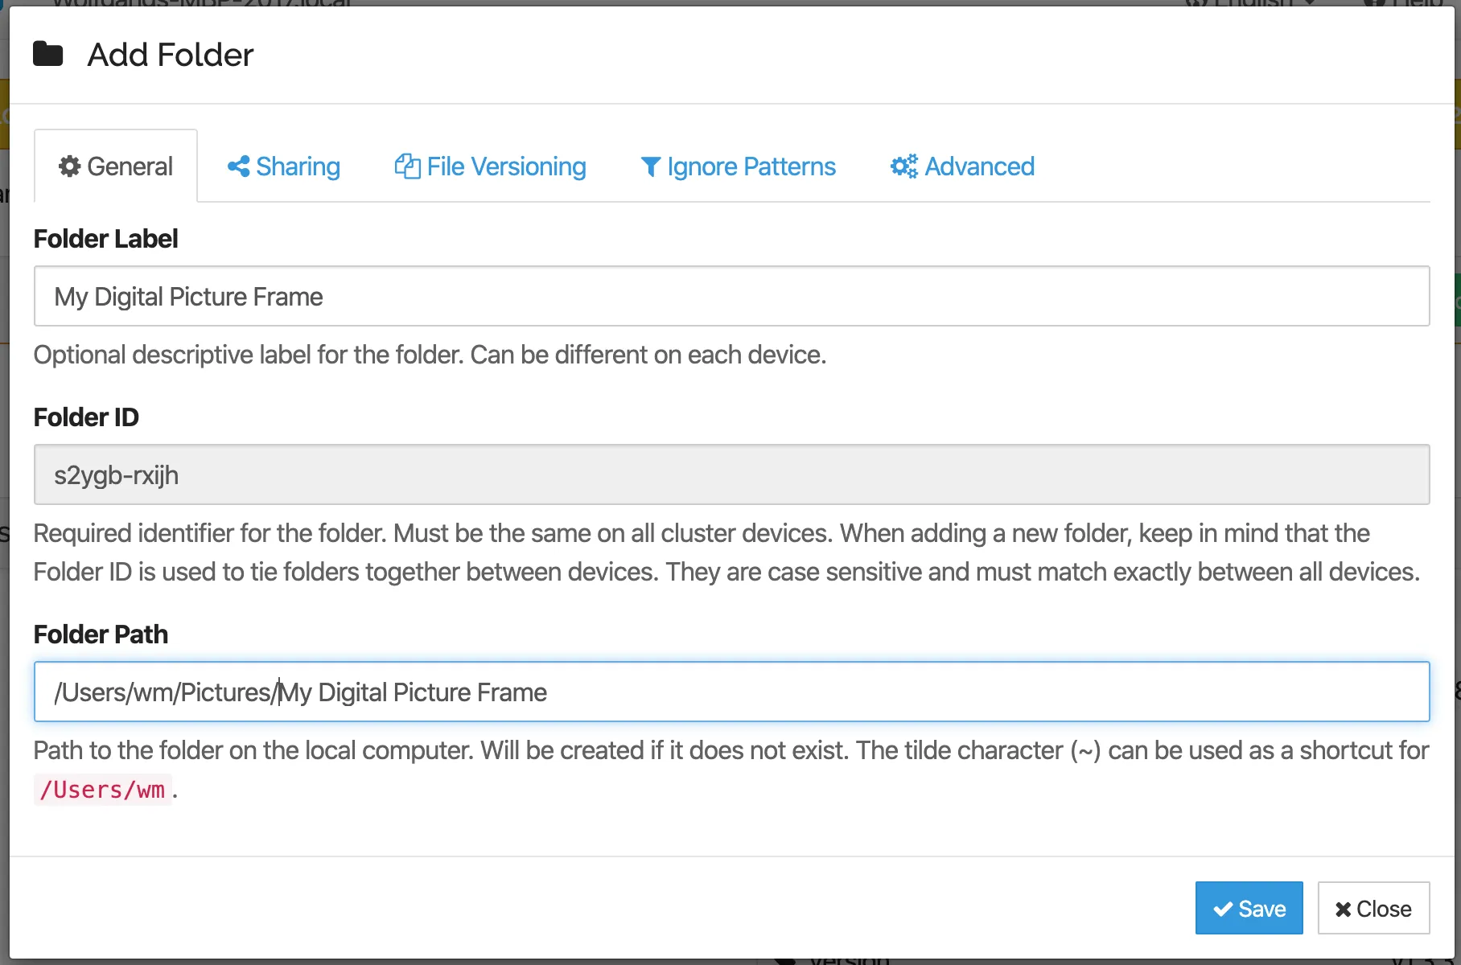Click the X icon on Close button

(x=1343, y=909)
